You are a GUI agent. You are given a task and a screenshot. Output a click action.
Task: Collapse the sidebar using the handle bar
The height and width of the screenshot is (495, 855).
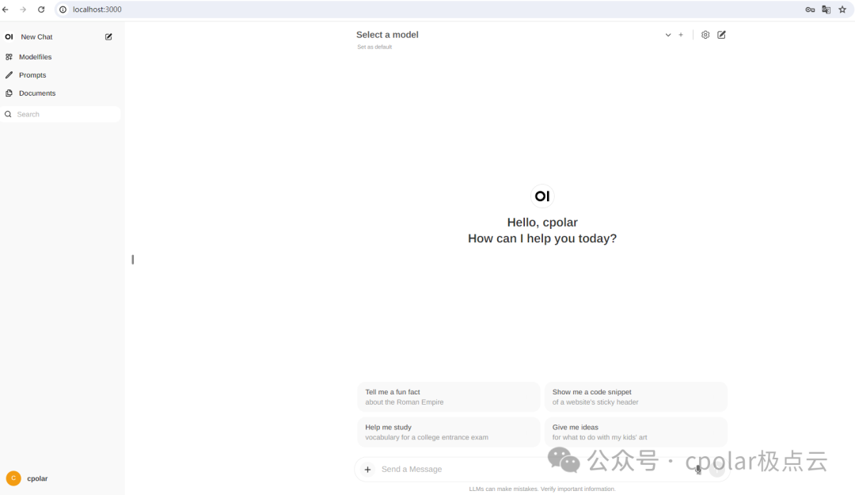(x=132, y=259)
